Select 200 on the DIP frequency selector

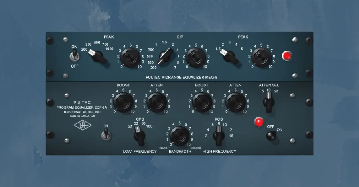[154, 68]
